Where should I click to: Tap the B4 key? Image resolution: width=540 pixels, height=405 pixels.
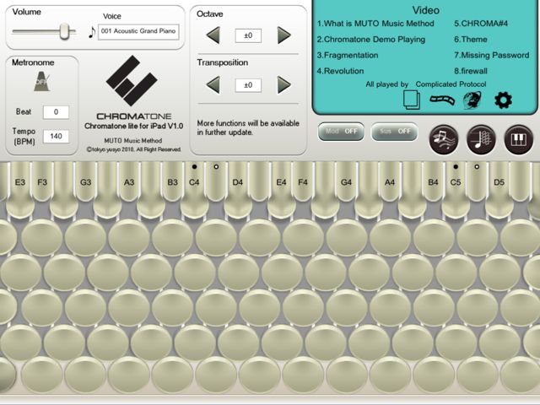(433, 182)
